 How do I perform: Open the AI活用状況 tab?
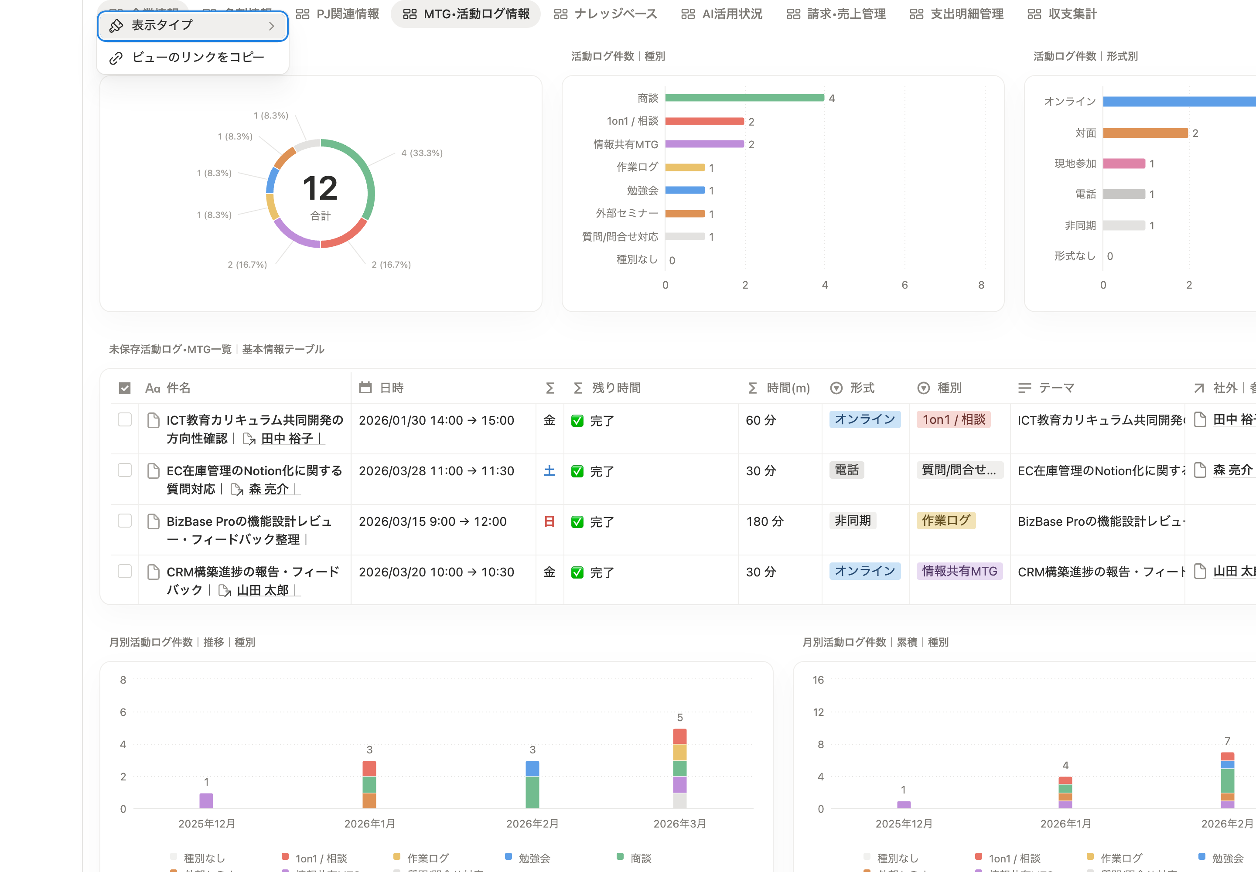(x=721, y=14)
